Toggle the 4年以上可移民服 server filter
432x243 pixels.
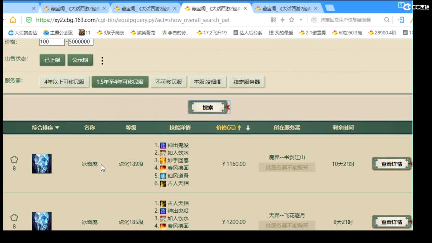64,82
